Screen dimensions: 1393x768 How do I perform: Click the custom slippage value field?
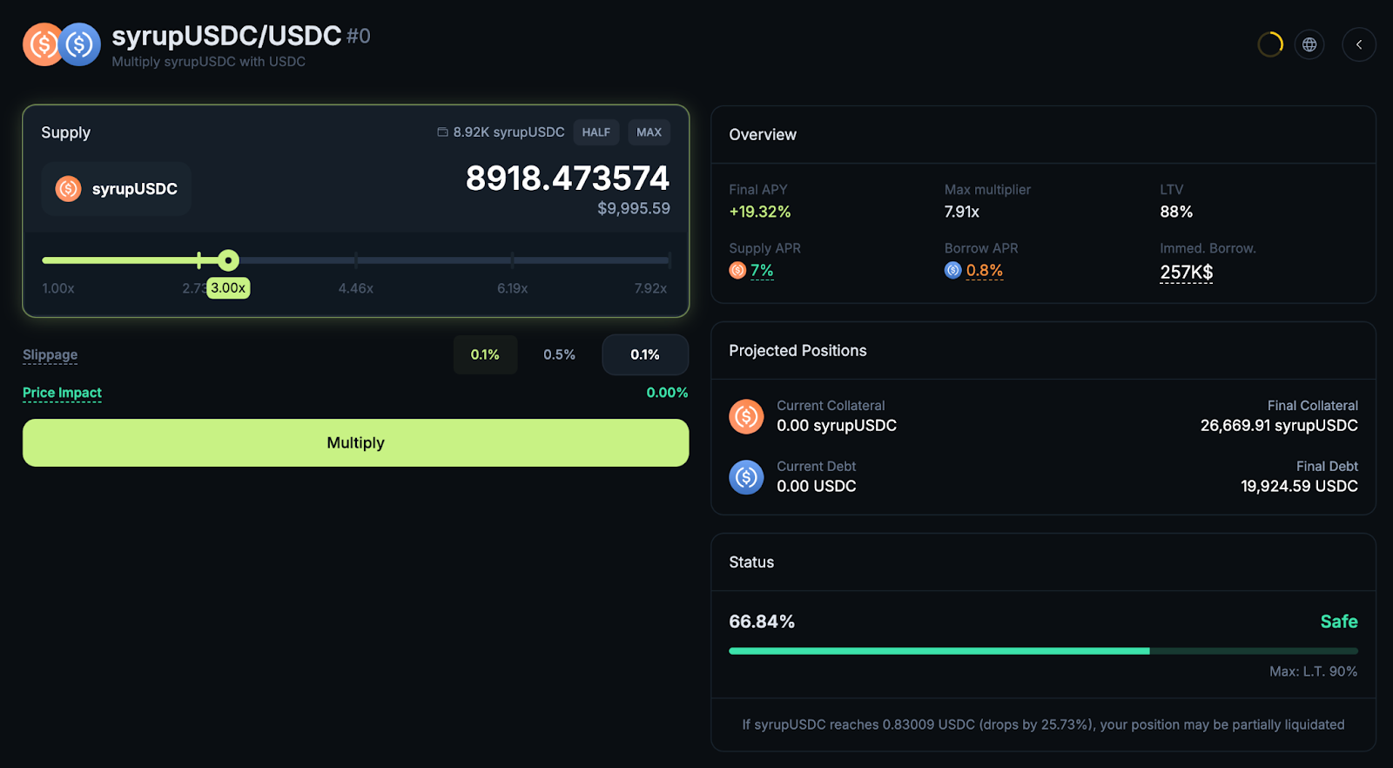[x=645, y=354]
